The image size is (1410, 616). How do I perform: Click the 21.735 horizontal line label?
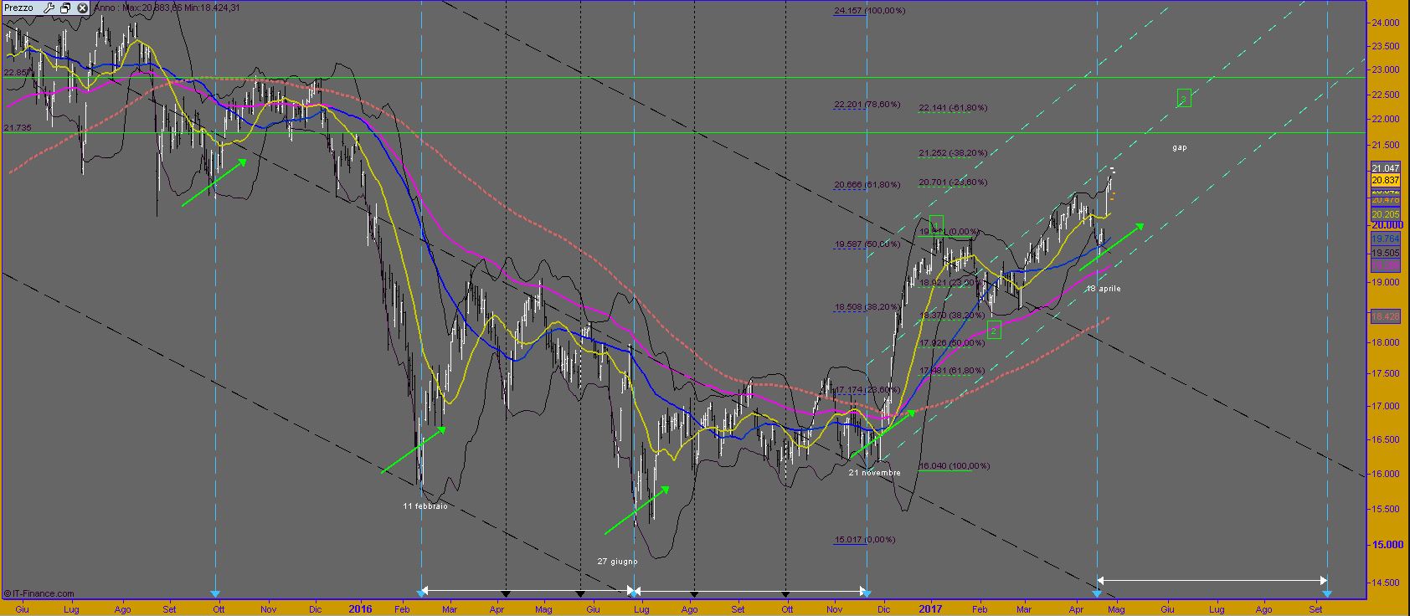[x=17, y=127]
